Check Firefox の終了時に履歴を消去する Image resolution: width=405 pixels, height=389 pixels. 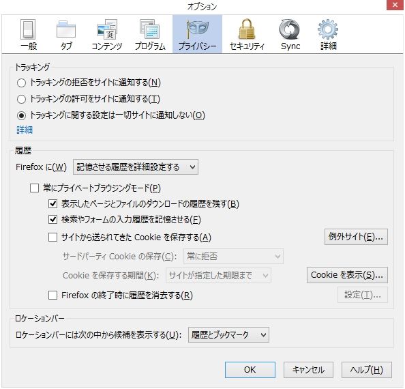coord(52,295)
